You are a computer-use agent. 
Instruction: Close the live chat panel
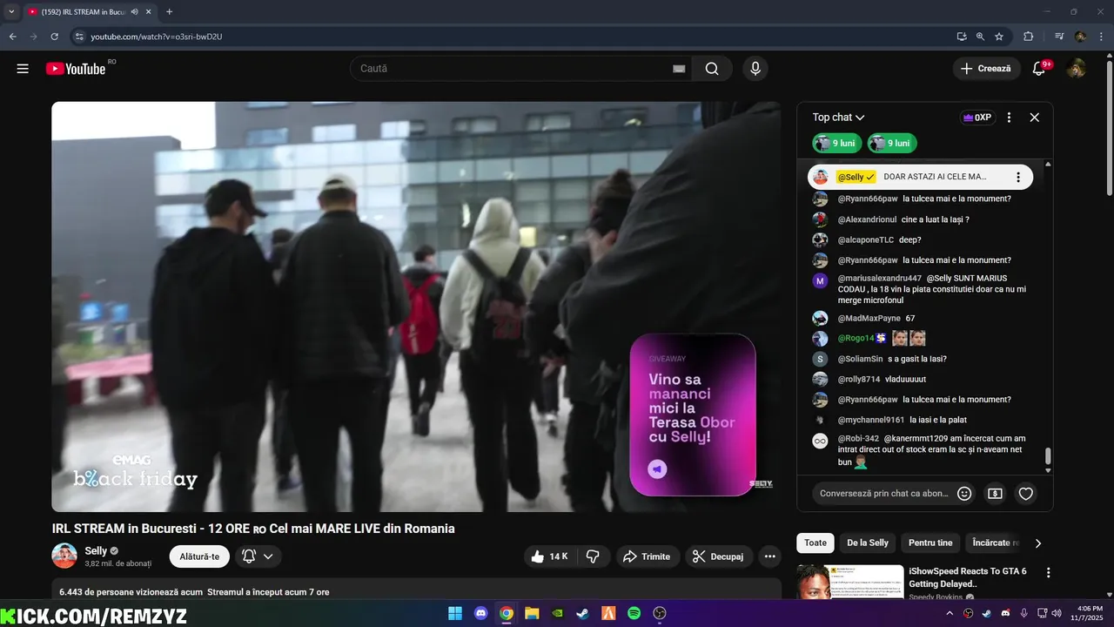[1035, 118]
